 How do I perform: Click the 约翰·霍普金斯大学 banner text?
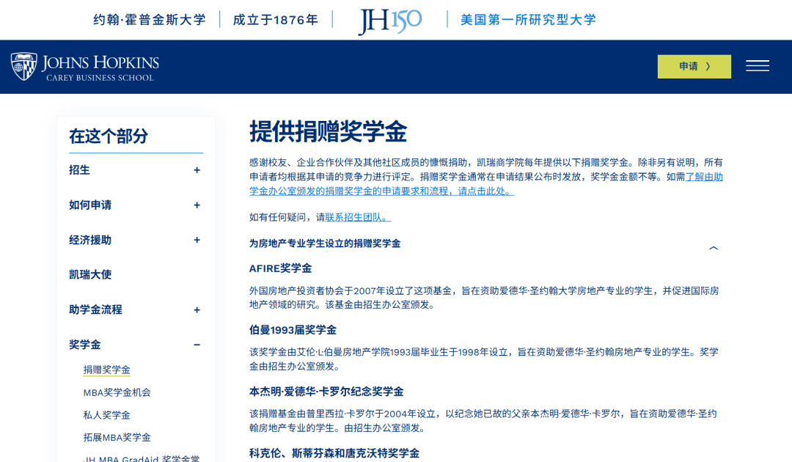click(x=150, y=20)
